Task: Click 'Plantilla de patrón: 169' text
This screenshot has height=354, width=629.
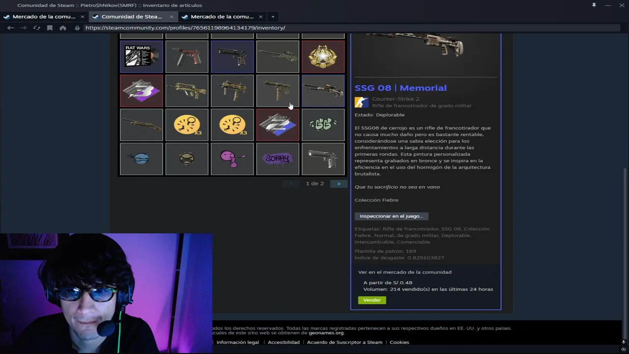Action: click(x=385, y=251)
